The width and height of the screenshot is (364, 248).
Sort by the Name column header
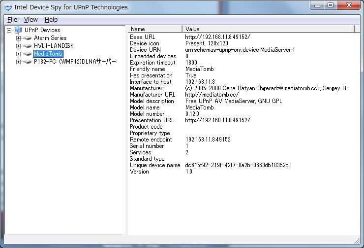[155, 29]
